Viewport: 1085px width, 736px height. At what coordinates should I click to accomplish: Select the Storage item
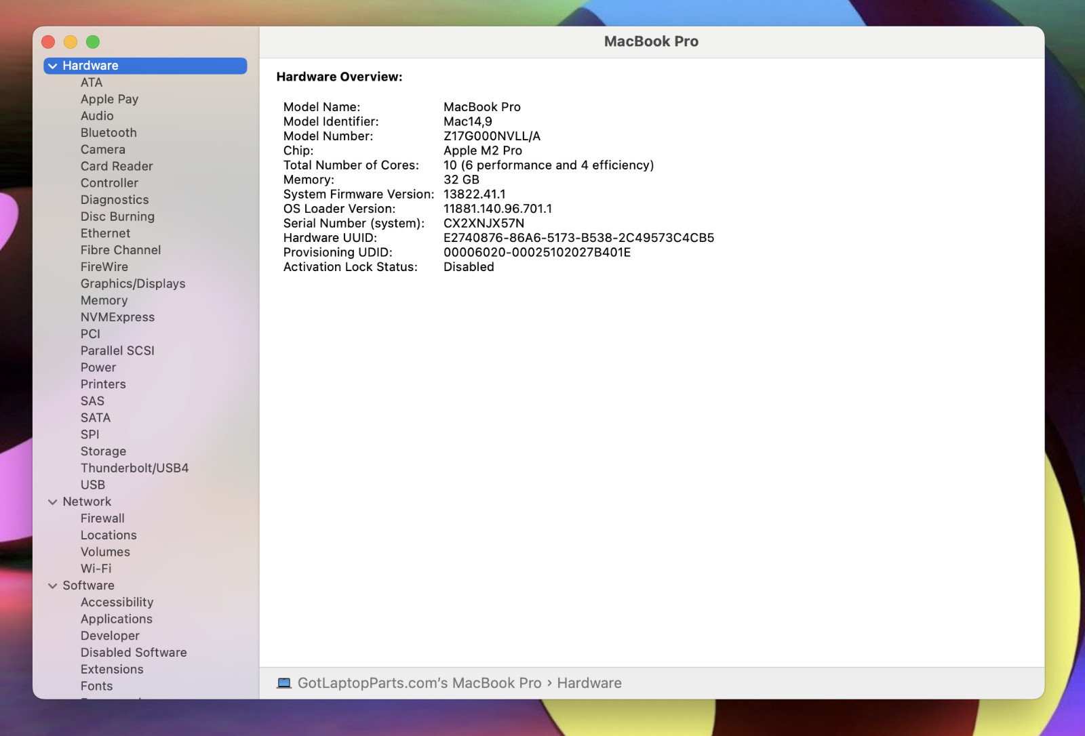103,451
